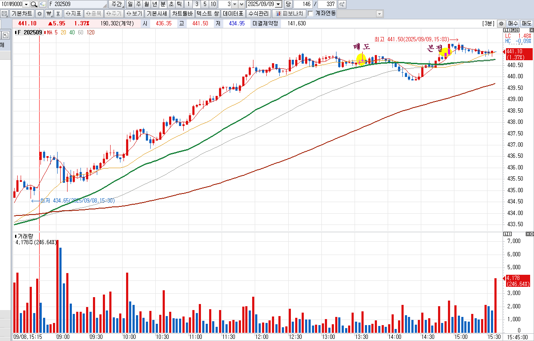Click the 기본차트 button
The height and width of the screenshot is (341, 534).
(x=22, y=13)
